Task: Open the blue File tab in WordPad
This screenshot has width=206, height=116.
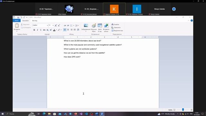Action: [16, 21]
